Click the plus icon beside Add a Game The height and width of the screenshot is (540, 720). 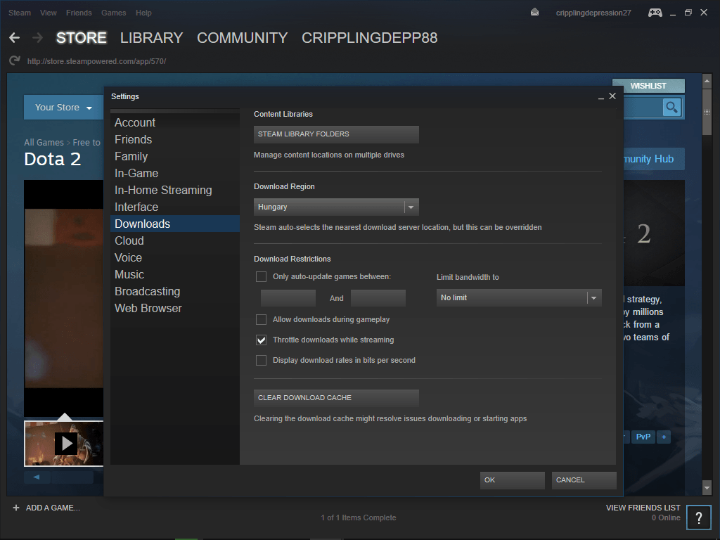16,508
